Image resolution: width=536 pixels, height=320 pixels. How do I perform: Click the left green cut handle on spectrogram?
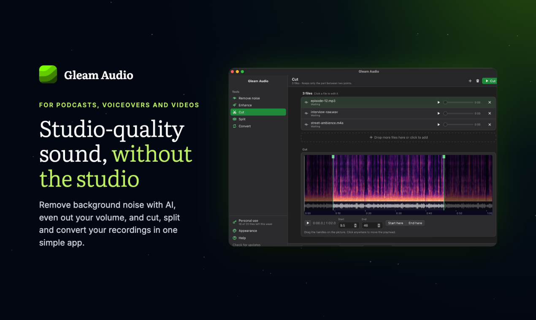tap(333, 157)
